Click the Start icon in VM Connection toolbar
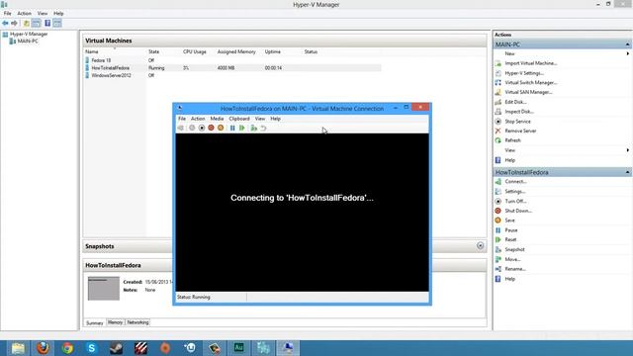 (192, 128)
